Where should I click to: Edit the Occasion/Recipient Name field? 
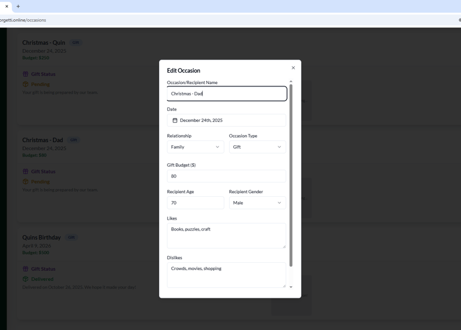pyautogui.click(x=227, y=94)
